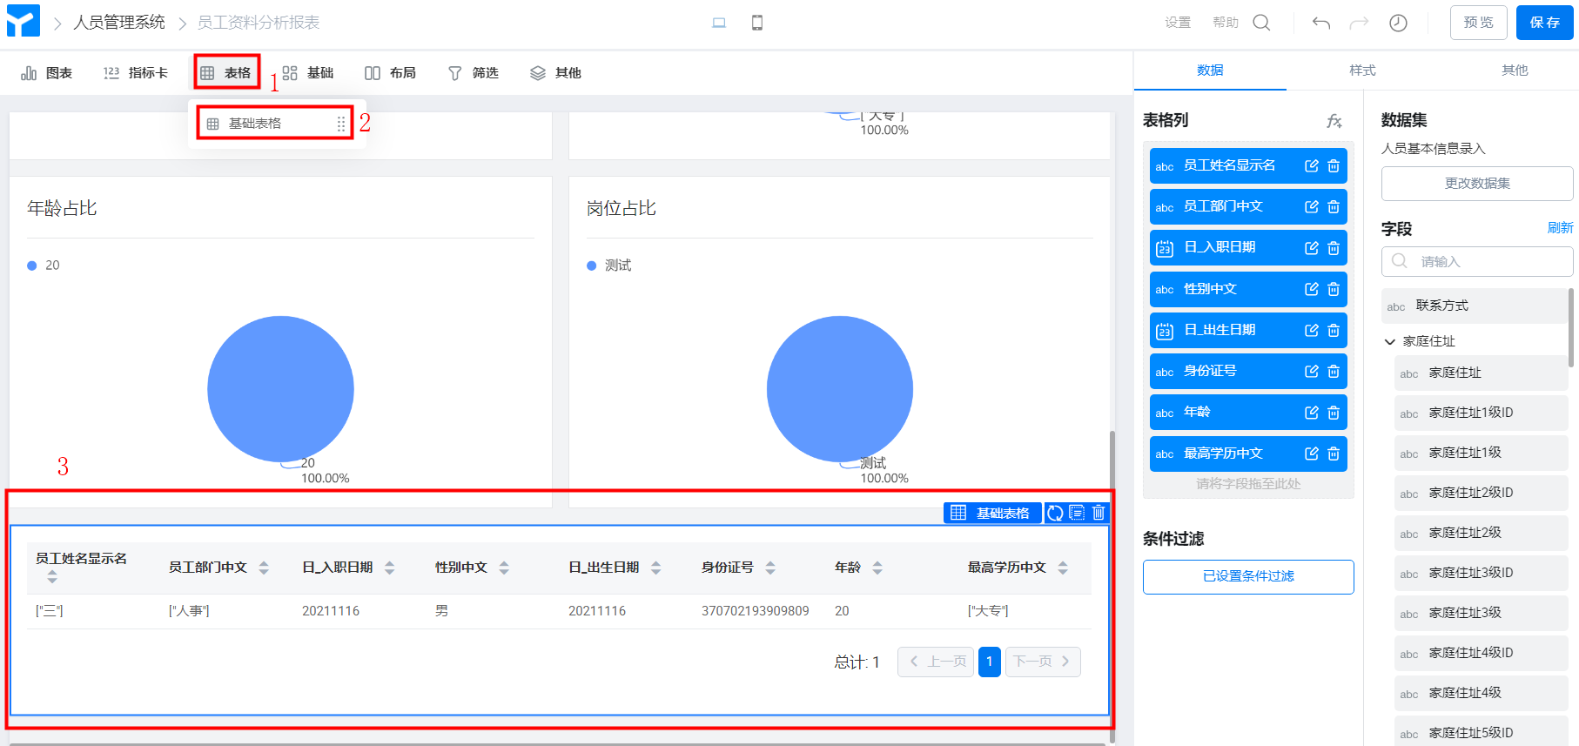The width and height of the screenshot is (1579, 746).
Task: Click the 基础表格 drag handle
Action: point(341,124)
